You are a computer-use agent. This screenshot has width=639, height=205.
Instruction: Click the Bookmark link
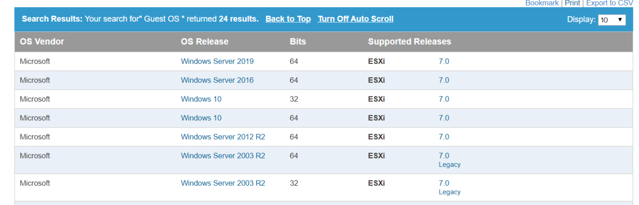click(542, 3)
